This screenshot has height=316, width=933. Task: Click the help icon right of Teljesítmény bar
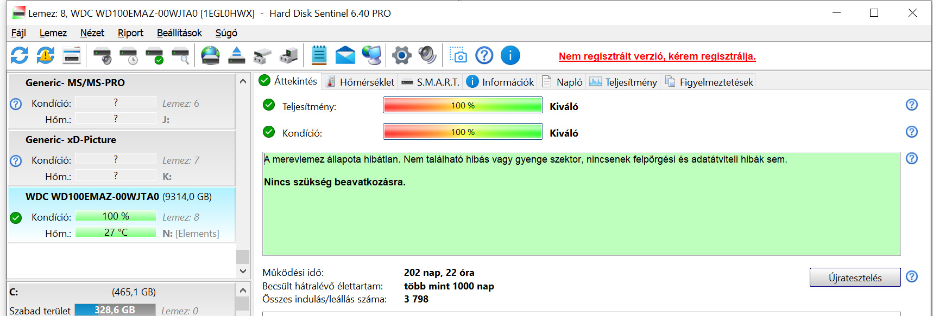click(x=912, y=105)
